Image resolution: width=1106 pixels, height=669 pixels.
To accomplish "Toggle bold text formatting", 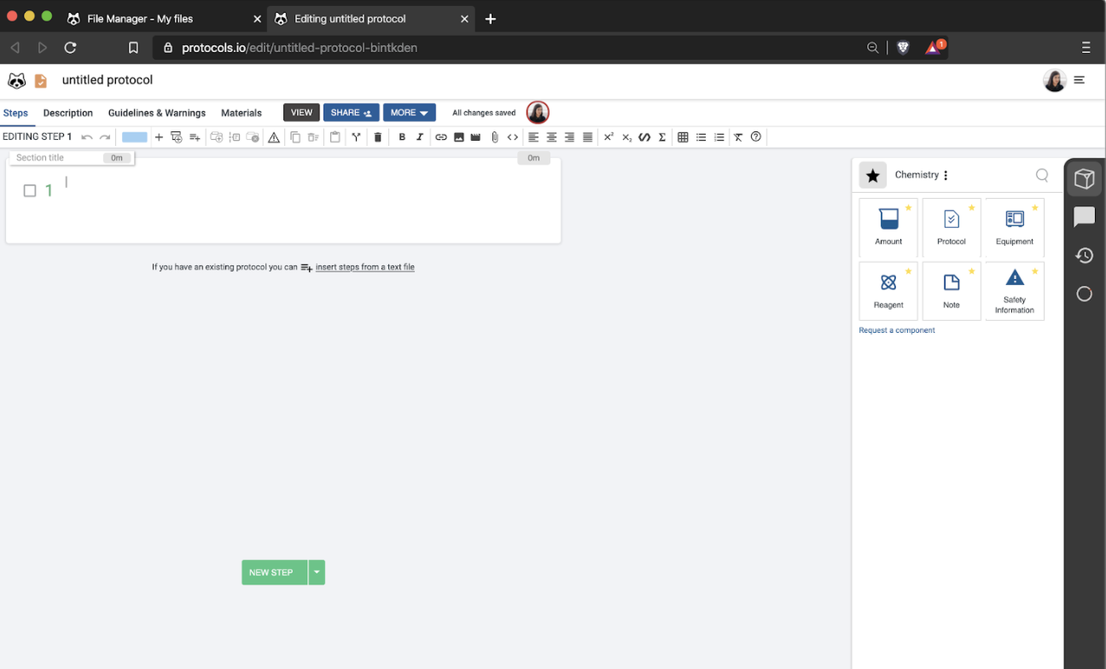I will pyautogui.click(x=401, y=137).
